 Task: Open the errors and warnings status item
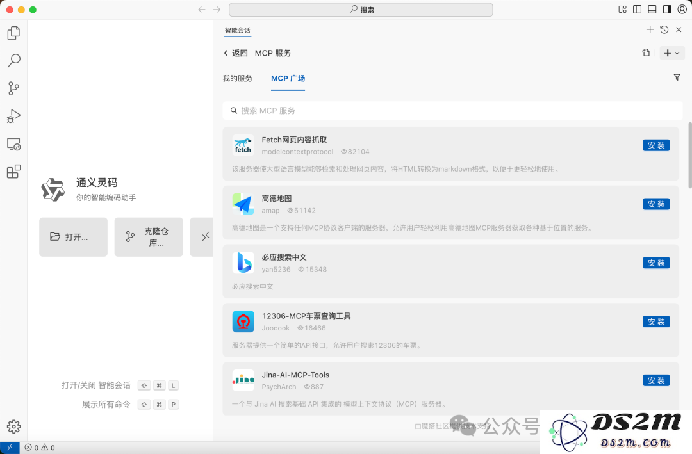(40, 448)
